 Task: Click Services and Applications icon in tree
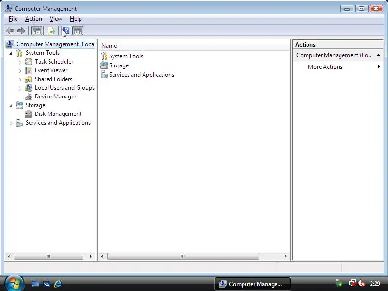[19, 123]
